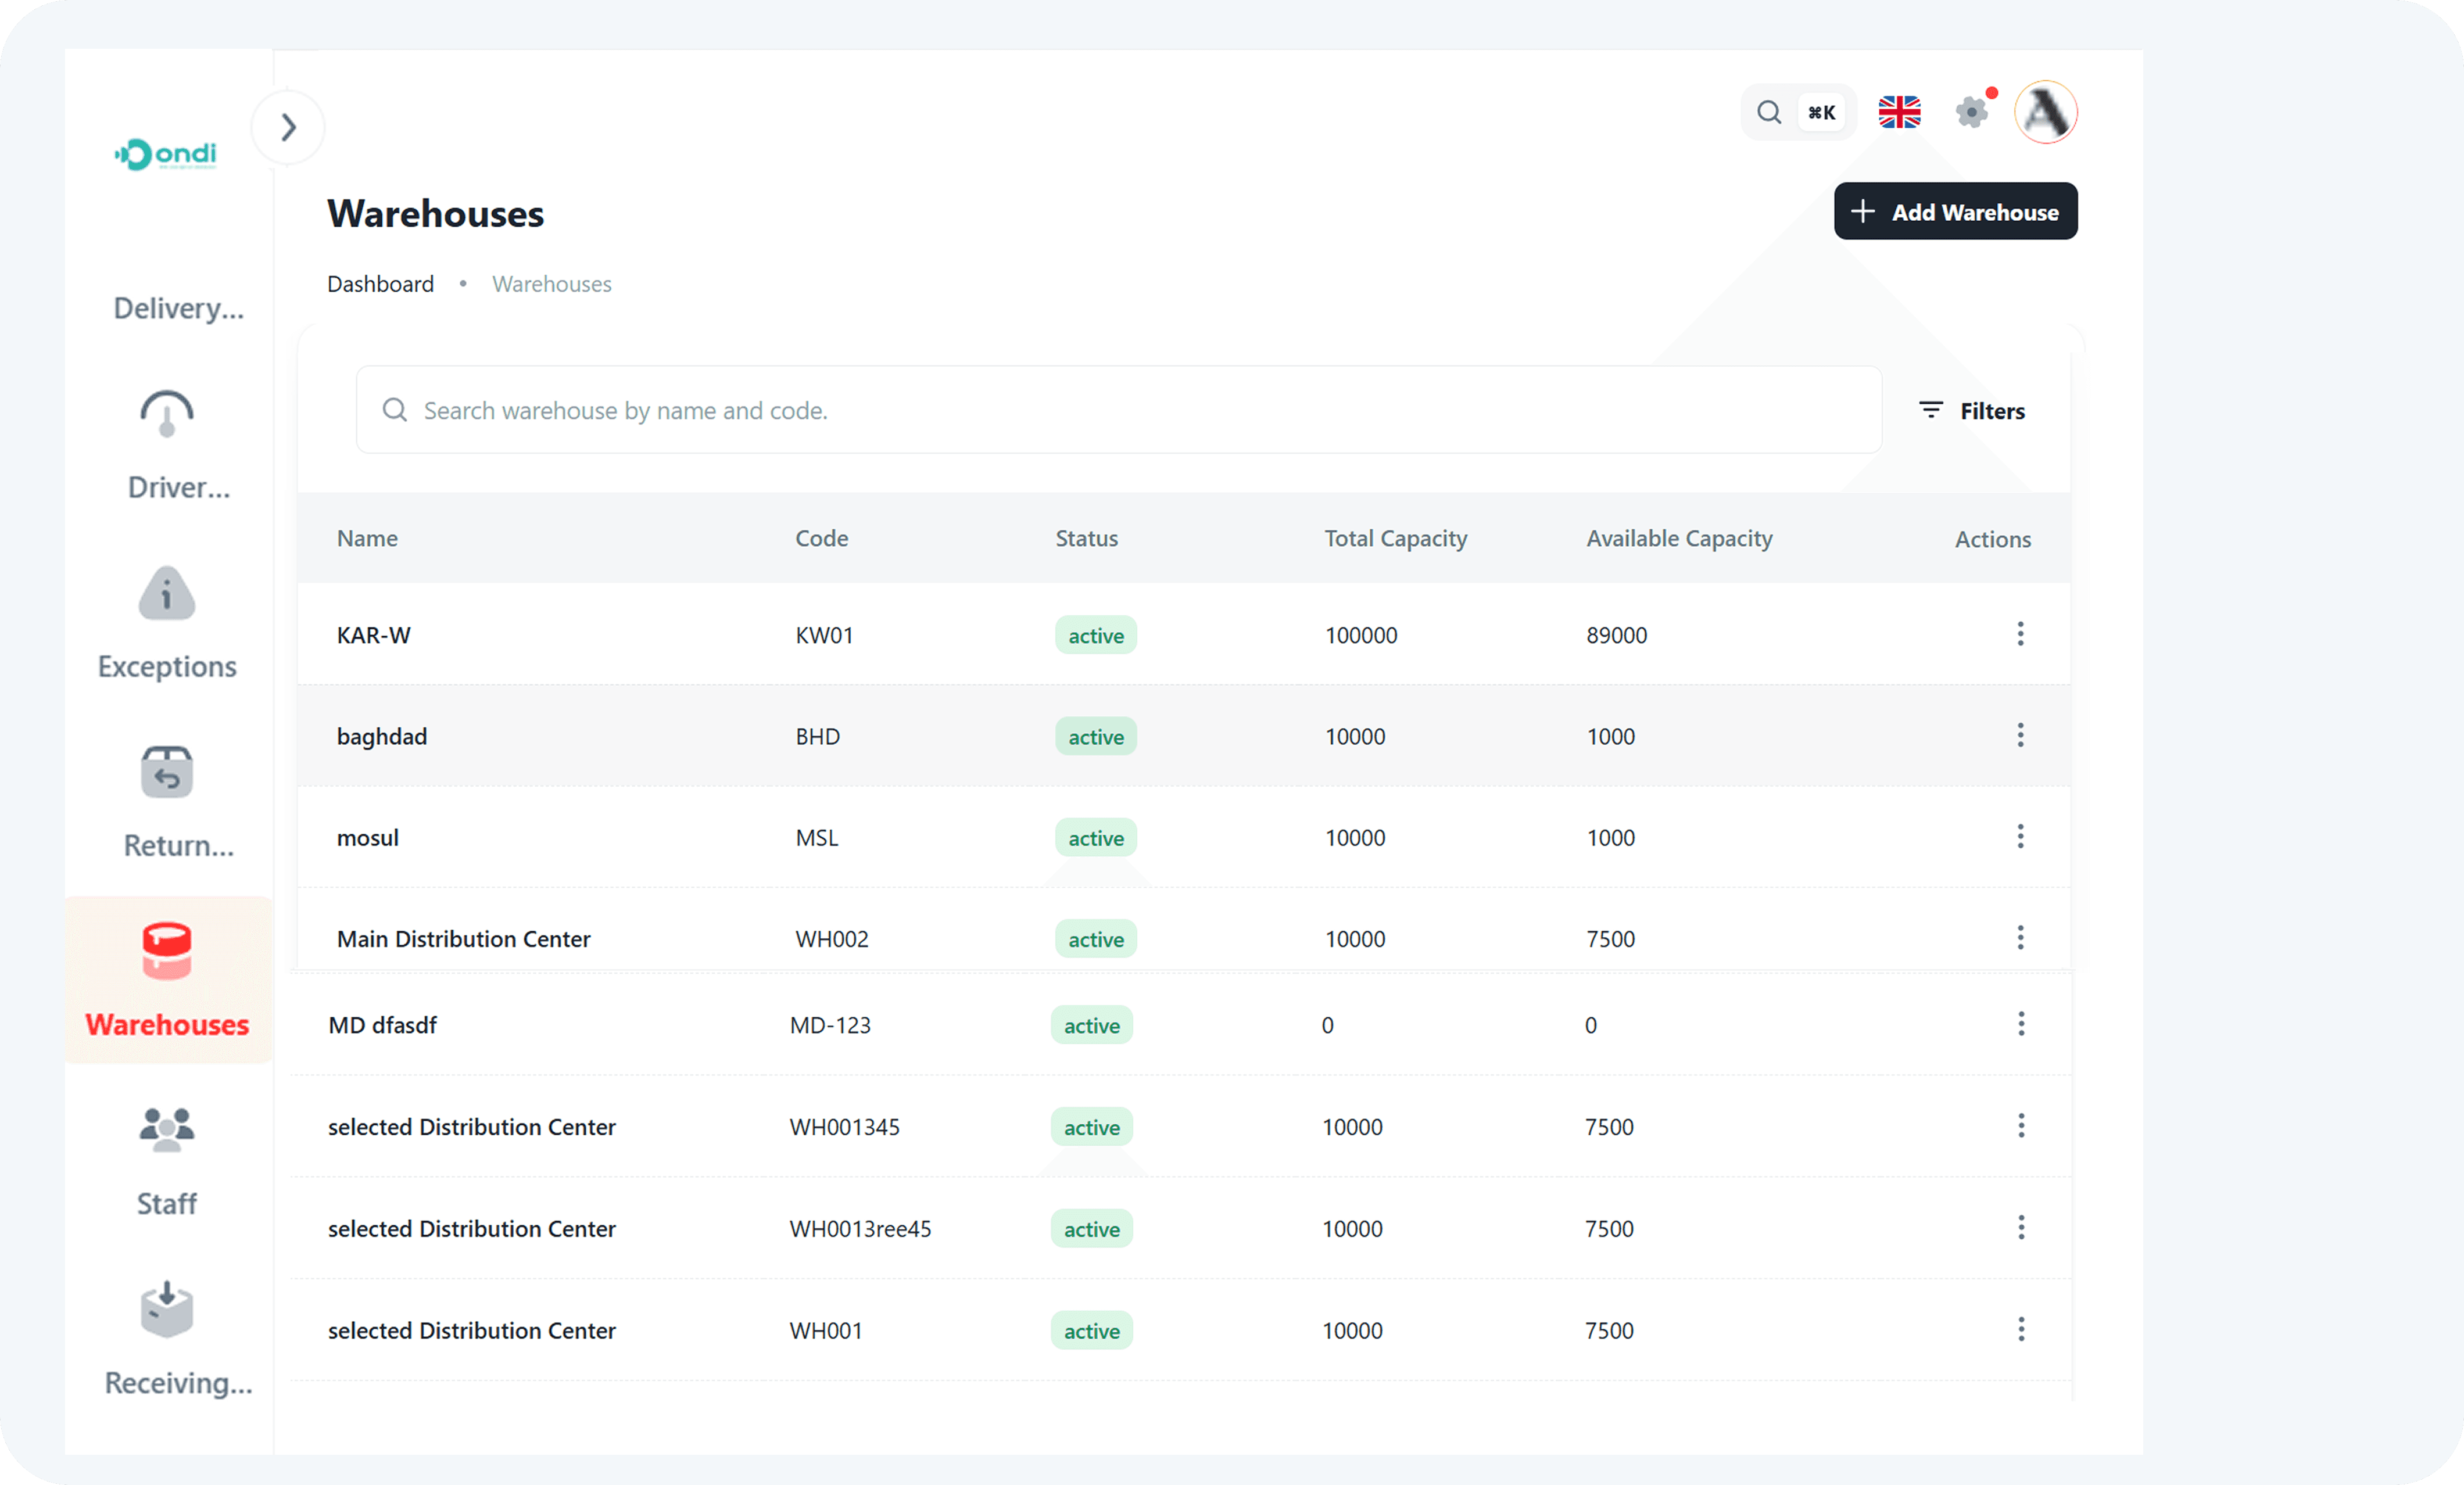2464x1485 pixels.
Task: Click the global search magnifier icon
Action: (1769, 112)
